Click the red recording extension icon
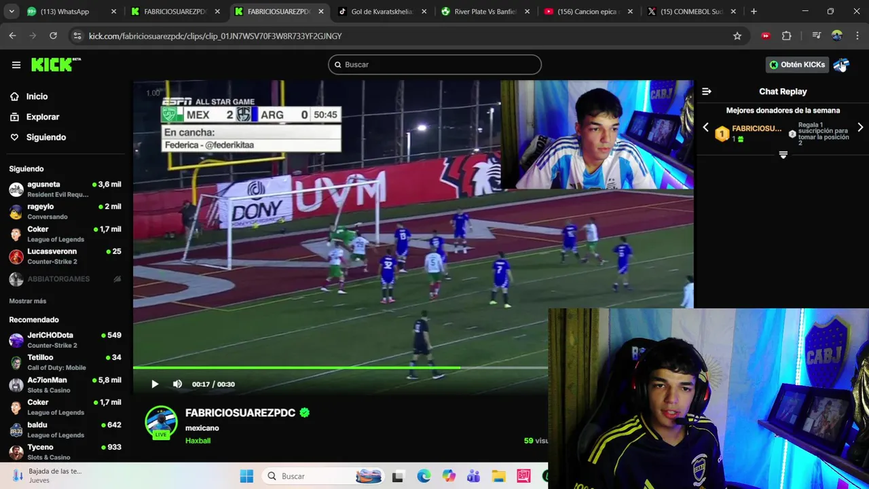The height and width of the screenshot is (489, 869). pos(766,36)
